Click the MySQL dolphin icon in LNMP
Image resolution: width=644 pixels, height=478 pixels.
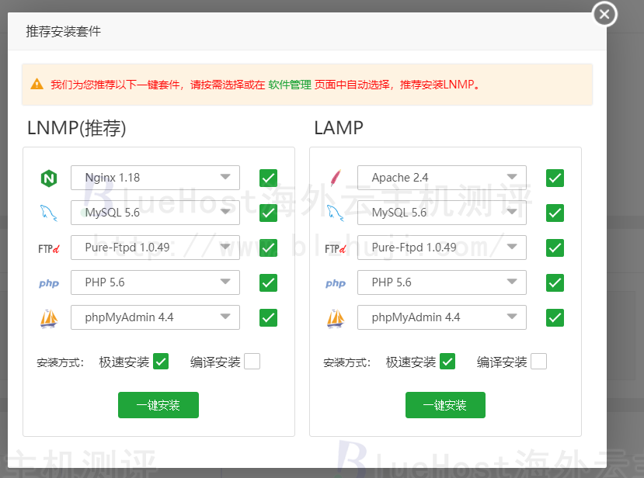coord(48,213)
